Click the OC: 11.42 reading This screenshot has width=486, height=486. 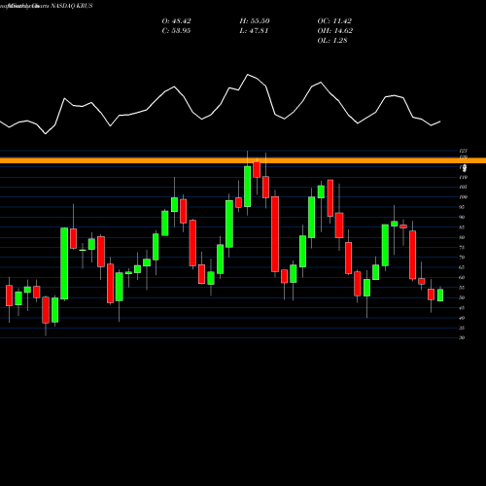(x=334, y=21)
